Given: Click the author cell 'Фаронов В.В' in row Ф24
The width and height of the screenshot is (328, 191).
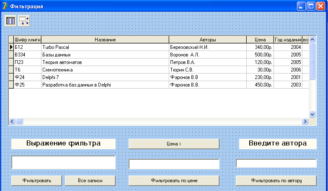Looking at the screenshot, I should (x=208, y=77).
